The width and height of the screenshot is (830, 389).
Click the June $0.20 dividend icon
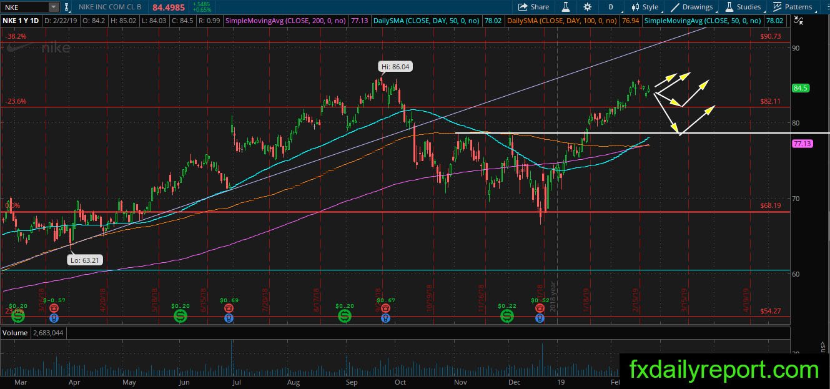click(x=180, y=317)
